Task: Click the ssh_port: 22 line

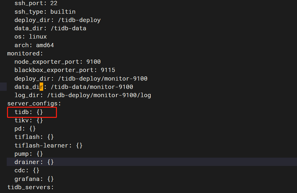Action: 36,4
